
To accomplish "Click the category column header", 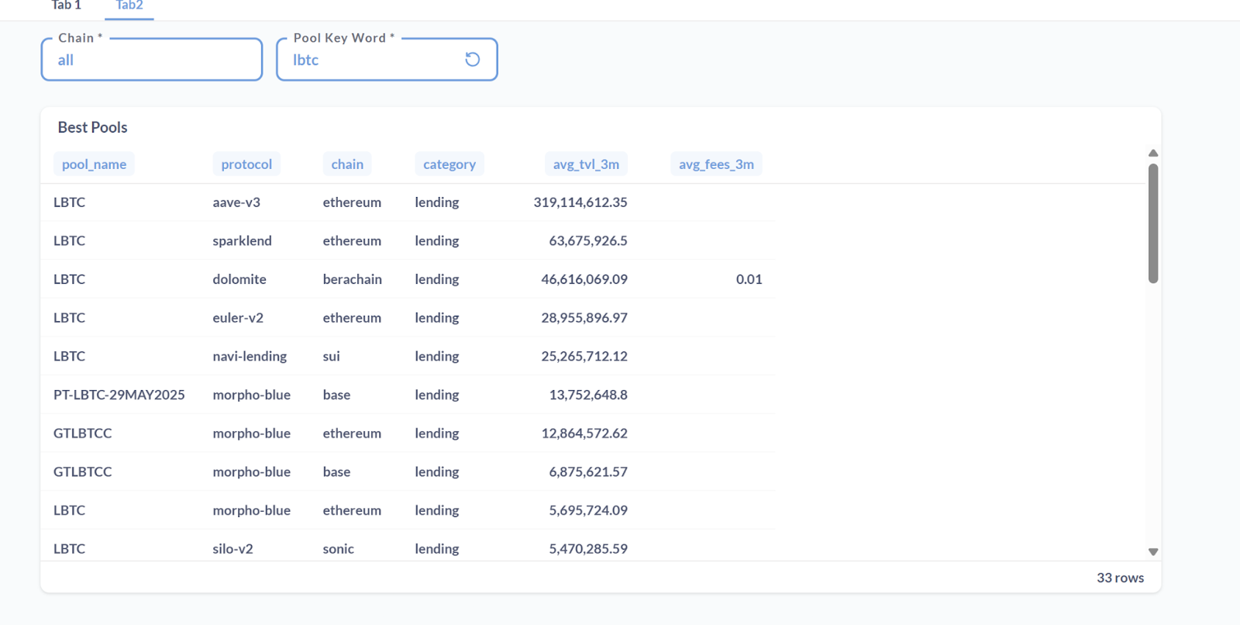I will (x=449, y=164).
